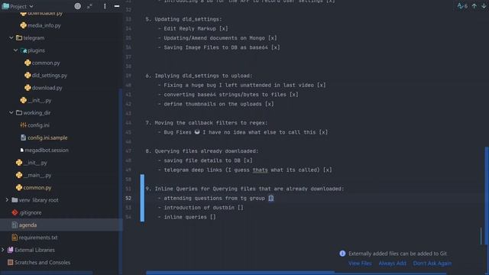489x275 pixels.
Task: Click the python icon beside __main__.py
Action: click(x=19, y=175)
